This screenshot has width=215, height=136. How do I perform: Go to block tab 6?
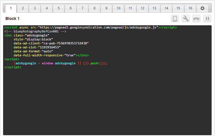coord(71,8)
